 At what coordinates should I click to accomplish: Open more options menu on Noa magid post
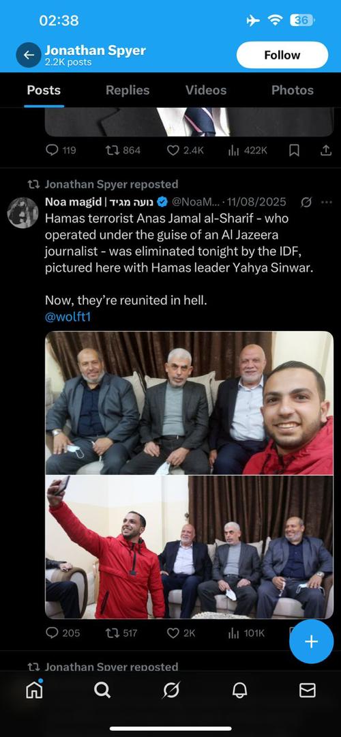pyautogui.click(x=326, y=202)
